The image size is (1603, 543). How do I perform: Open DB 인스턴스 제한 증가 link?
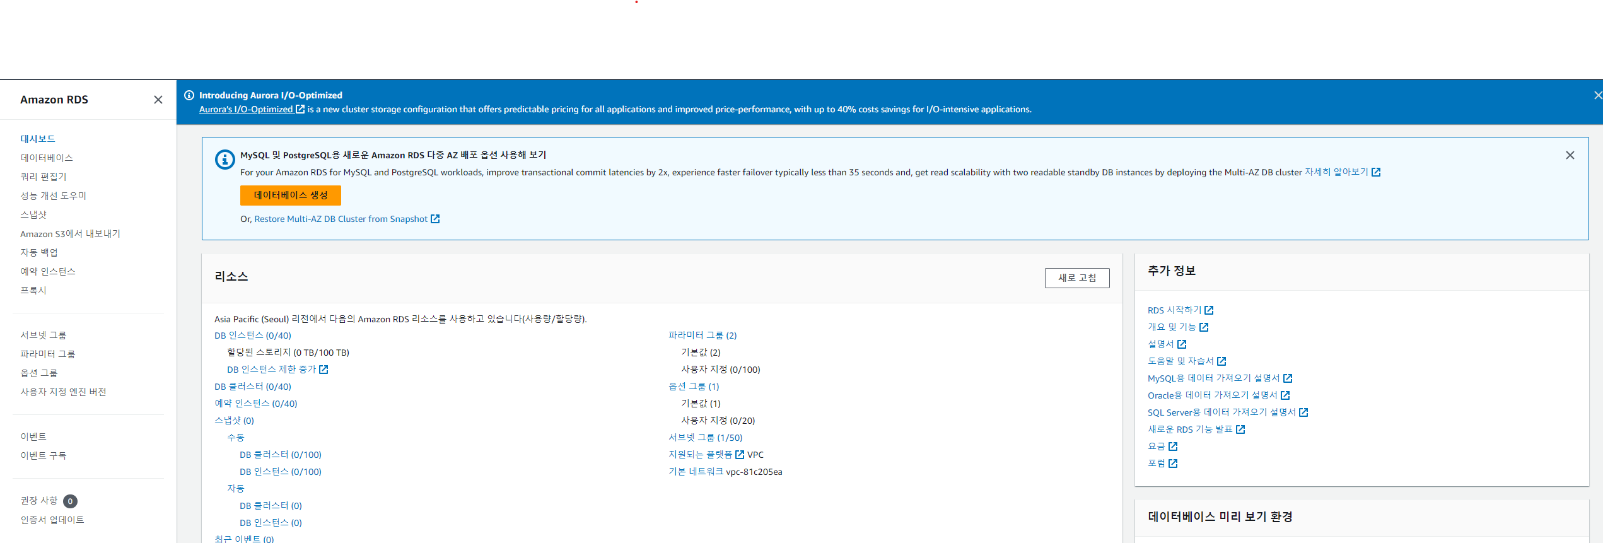[x=272, y=370]
